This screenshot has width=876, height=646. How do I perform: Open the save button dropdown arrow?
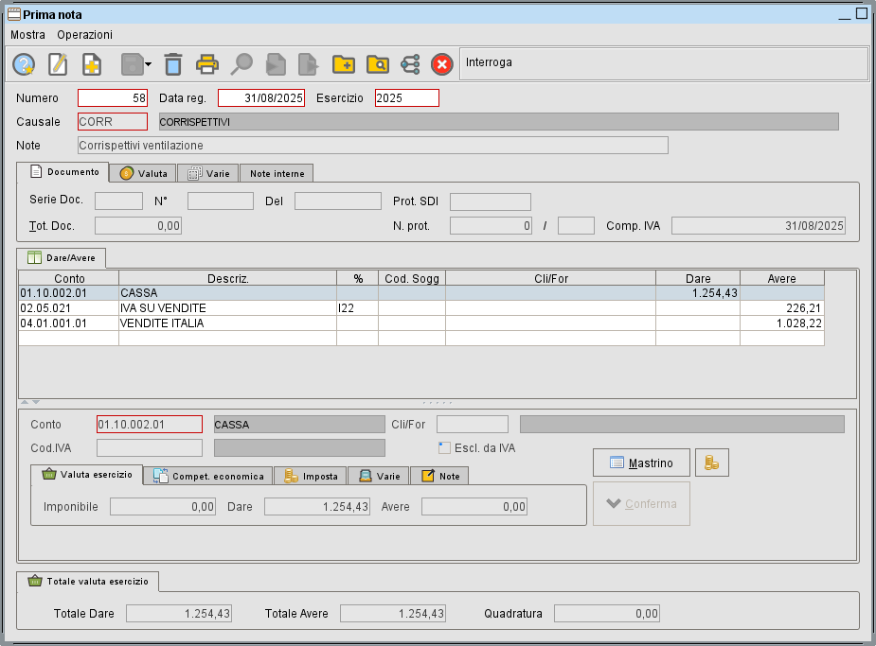click(148, 64)
